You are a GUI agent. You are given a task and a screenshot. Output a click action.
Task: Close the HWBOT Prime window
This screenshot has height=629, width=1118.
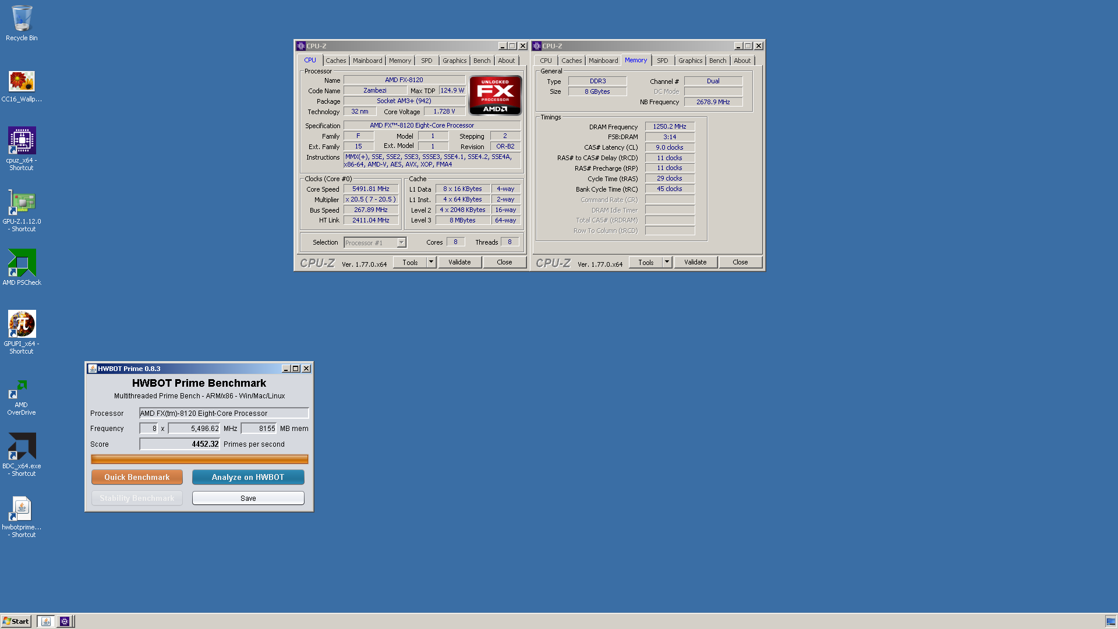[306, 369]
